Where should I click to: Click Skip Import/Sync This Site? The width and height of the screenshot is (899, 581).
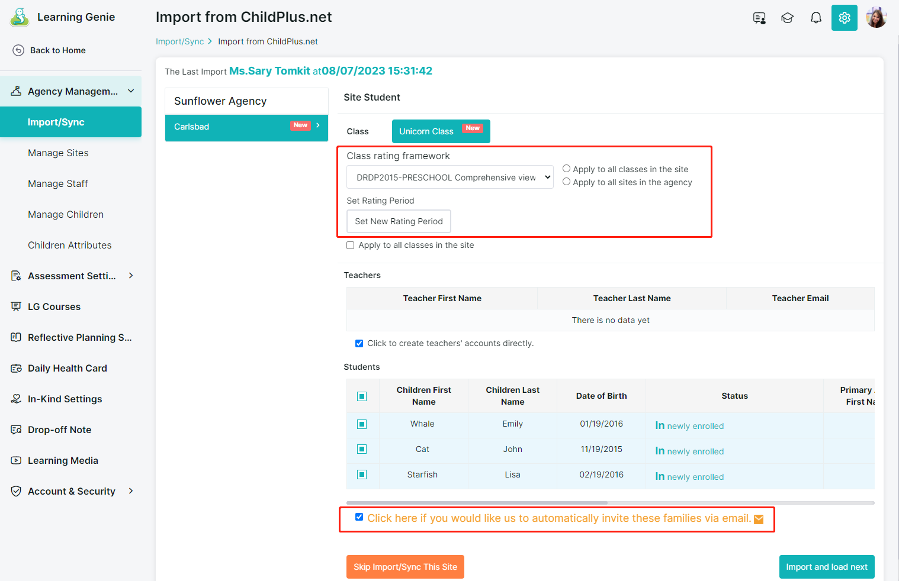point(405,567)
